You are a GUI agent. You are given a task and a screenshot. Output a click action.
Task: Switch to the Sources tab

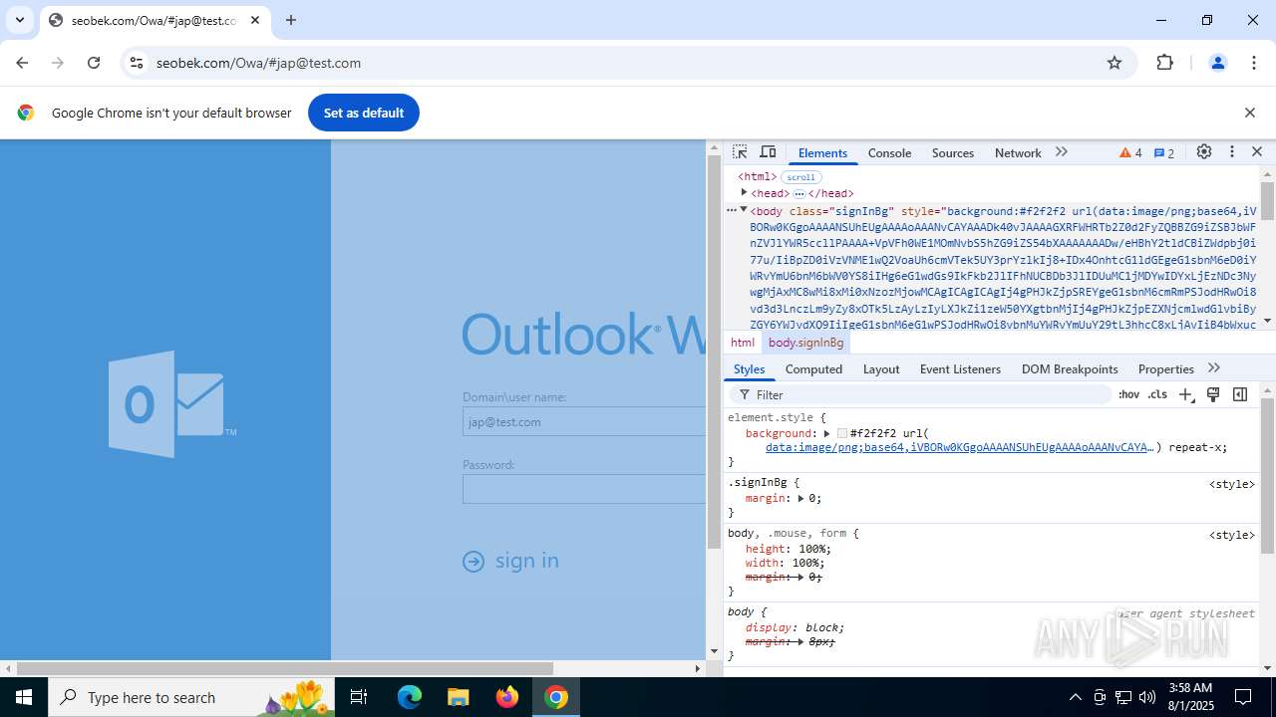[x=953, y=153]
